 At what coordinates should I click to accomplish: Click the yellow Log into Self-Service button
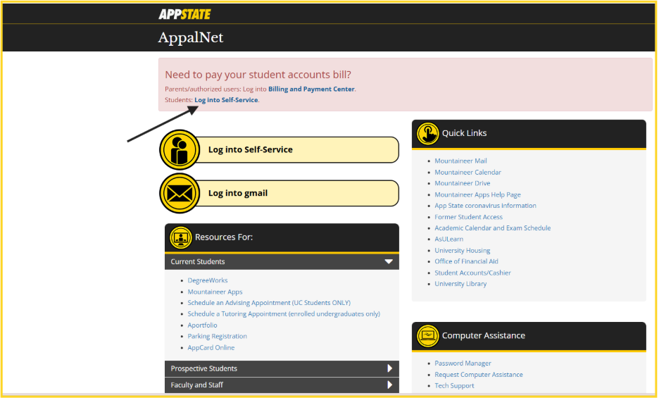click(296, 150)
